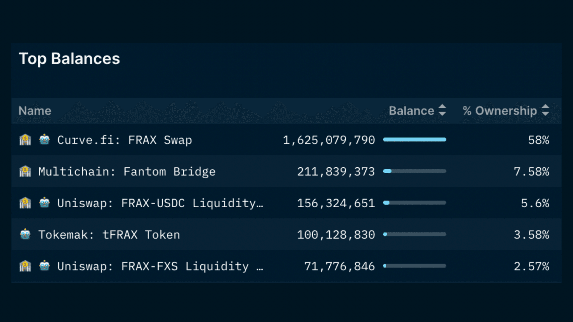The image size is (573, 322).
Task: Sort by Balance using the arrow icon
Action: (x=442, y=110)
